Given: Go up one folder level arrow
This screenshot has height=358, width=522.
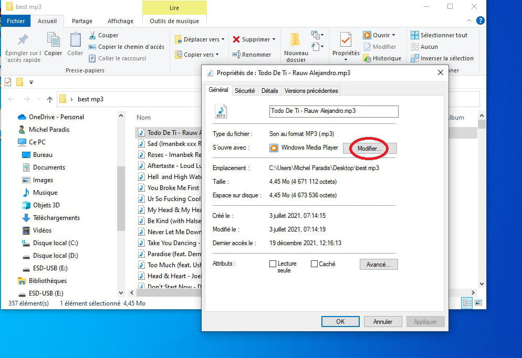Looking at the screenshot, I should coord(50,99).
